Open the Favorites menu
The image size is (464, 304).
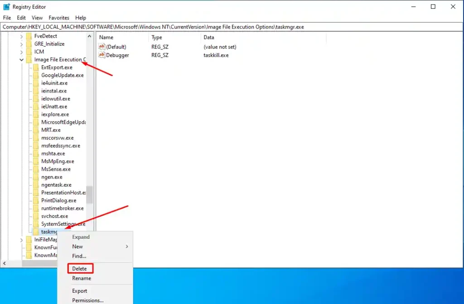pos(58,18)
